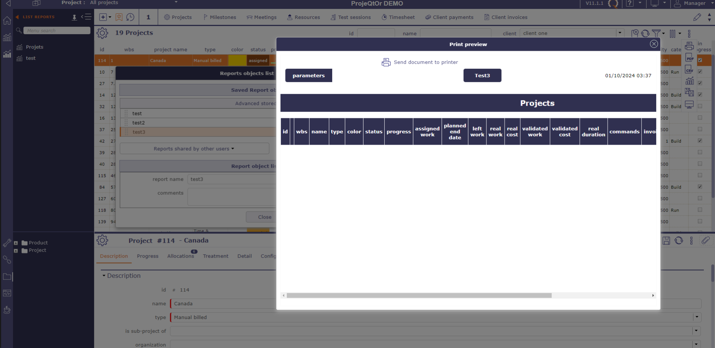Click the print preview horizontal scrollbar

click(x=419, y=296)
